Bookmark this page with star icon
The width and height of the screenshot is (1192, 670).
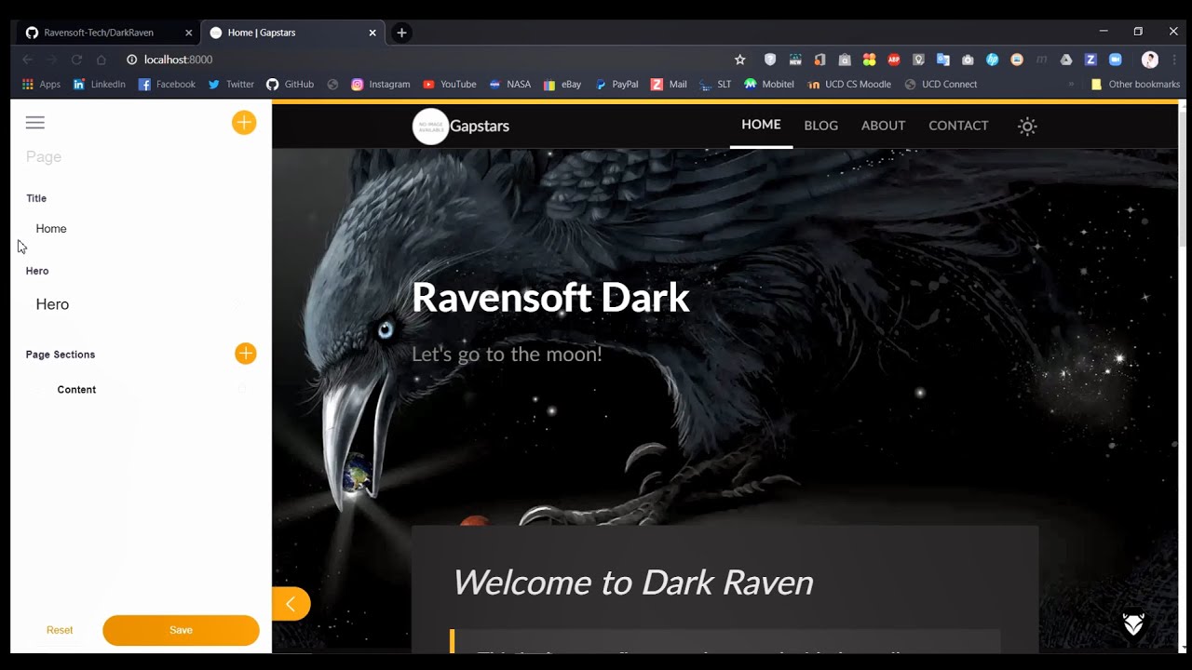click(740, 60)
